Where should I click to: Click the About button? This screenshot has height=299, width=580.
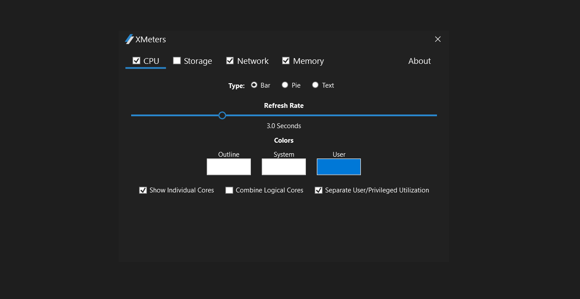coord(419,61)
